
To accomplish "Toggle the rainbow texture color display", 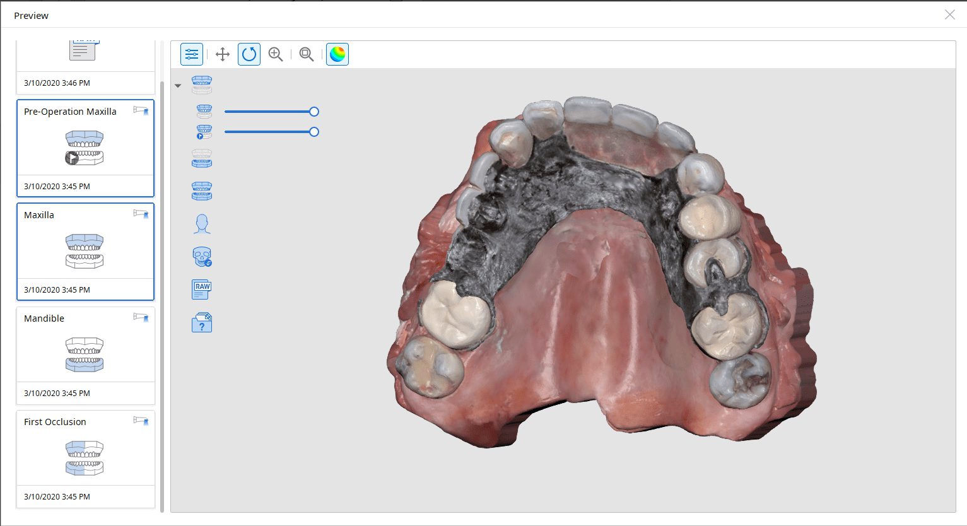I will (x=337, y=54).
